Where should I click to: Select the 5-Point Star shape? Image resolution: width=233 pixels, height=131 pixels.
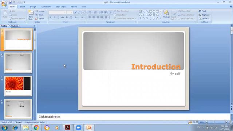(x=157, y=18)
